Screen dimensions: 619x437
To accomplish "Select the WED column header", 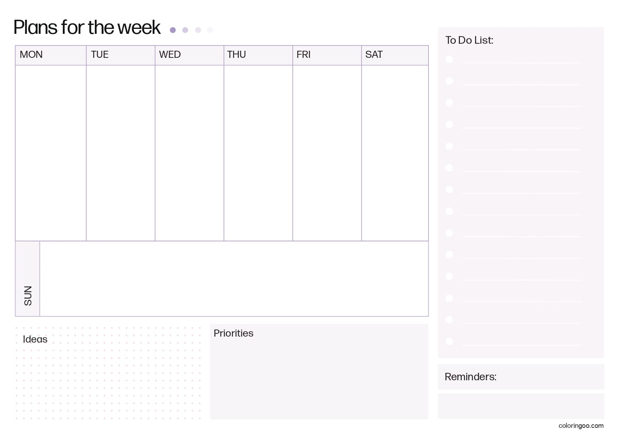I will [170, 55].
